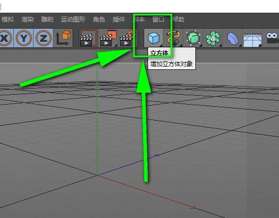Open the 窗口 menu

pyautogui.click(x=158, y=19)
